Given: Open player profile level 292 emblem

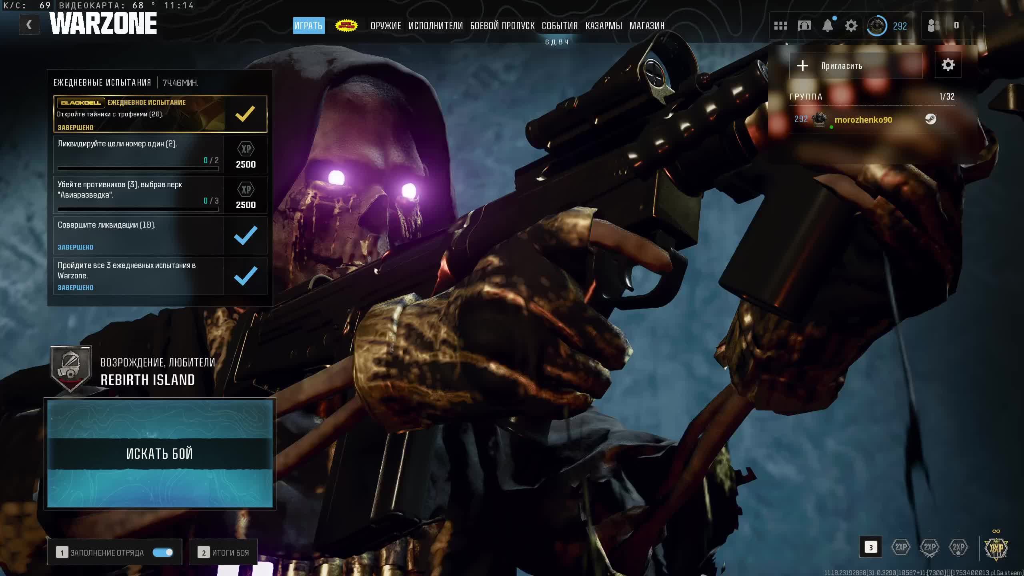Looking at the screenshot, I should tap(877, 26).
